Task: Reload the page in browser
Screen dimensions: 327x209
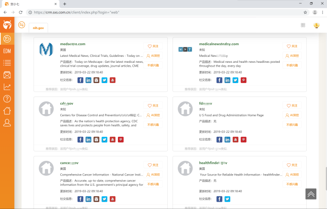Action: (21, 12)
